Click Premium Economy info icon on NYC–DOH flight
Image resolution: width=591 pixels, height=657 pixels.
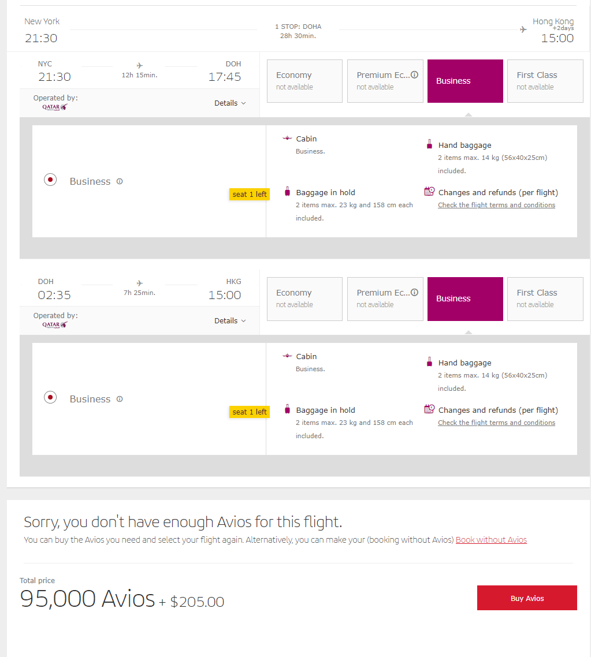[x=414, y=75]
